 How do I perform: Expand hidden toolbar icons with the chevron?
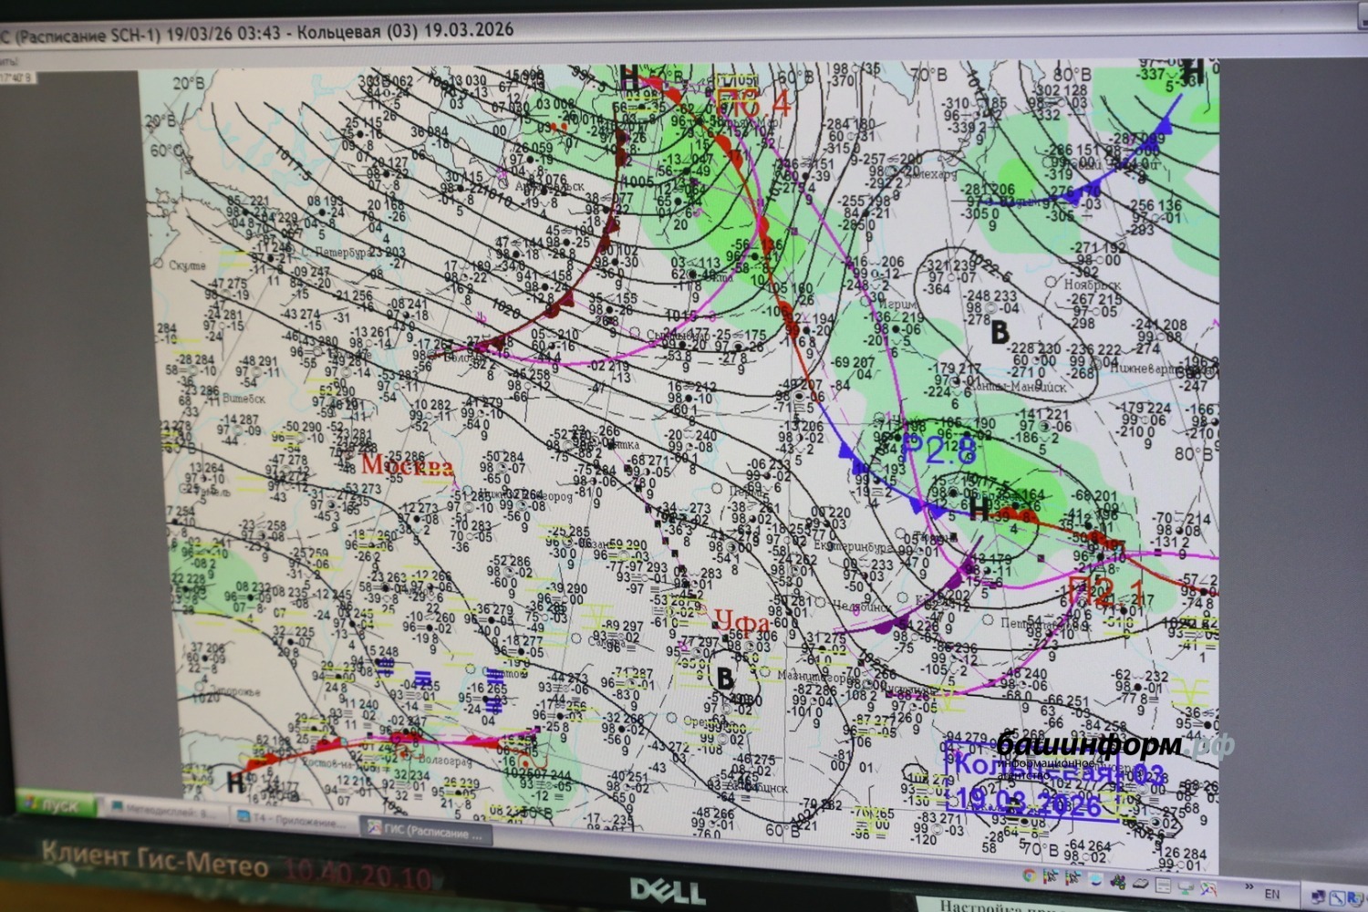1250,888
